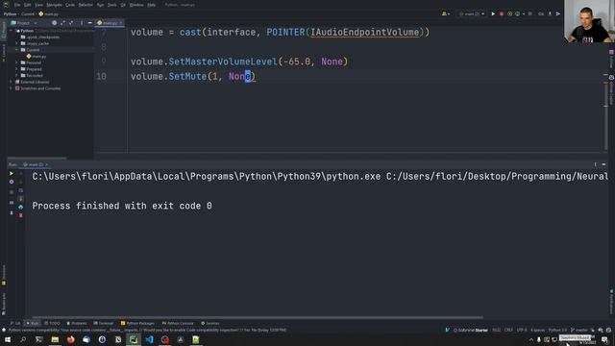Close the main.py editor tab

click(121, 23)
